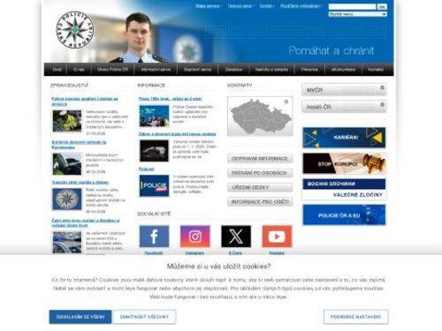Open Útvary Policie ČR menu item
Image resolution: width=442 pixels, height=331 pixels.
tap(112, 70)
